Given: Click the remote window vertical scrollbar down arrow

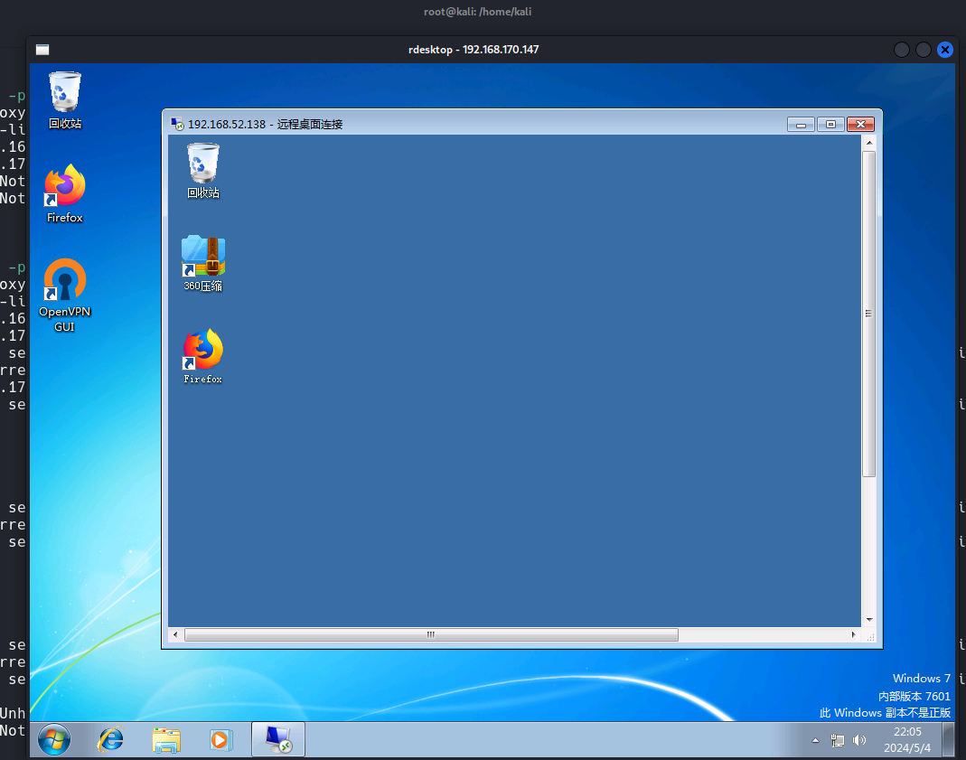Looking at the screenshot, I should click(x=868, y=620).
